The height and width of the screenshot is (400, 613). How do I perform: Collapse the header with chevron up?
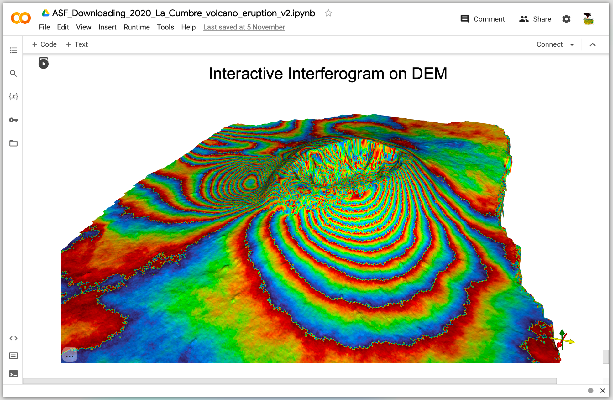[x=592, y=44]
